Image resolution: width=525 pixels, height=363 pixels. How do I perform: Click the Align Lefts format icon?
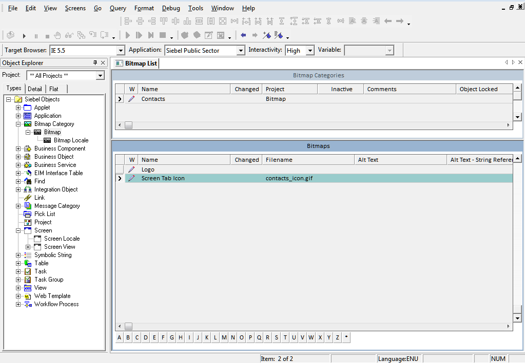(x=128, y=22)
